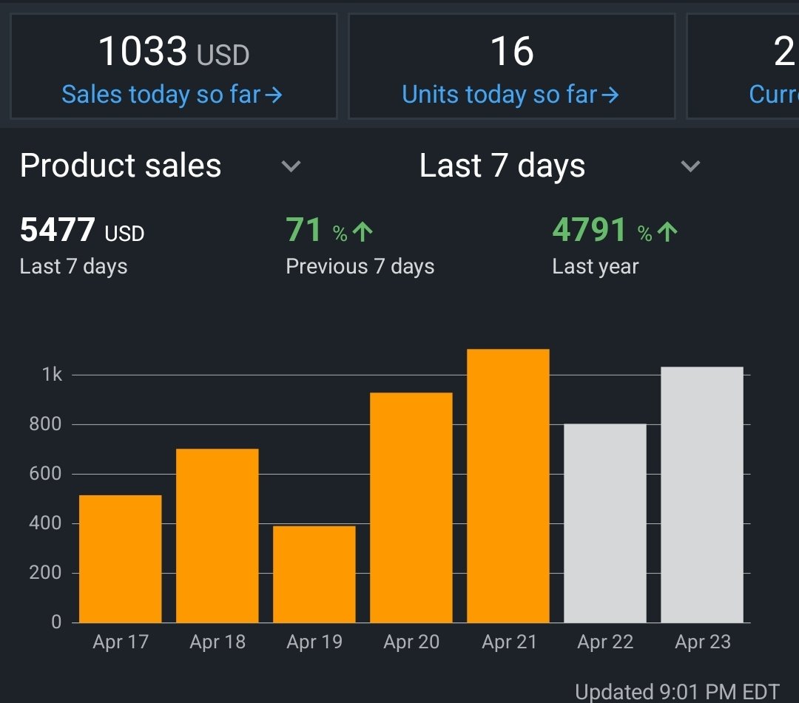Image resolution: width=799 pixels, height=703 pixels.
Task: Click the 600 y-axis label
Action: (45, 473)
